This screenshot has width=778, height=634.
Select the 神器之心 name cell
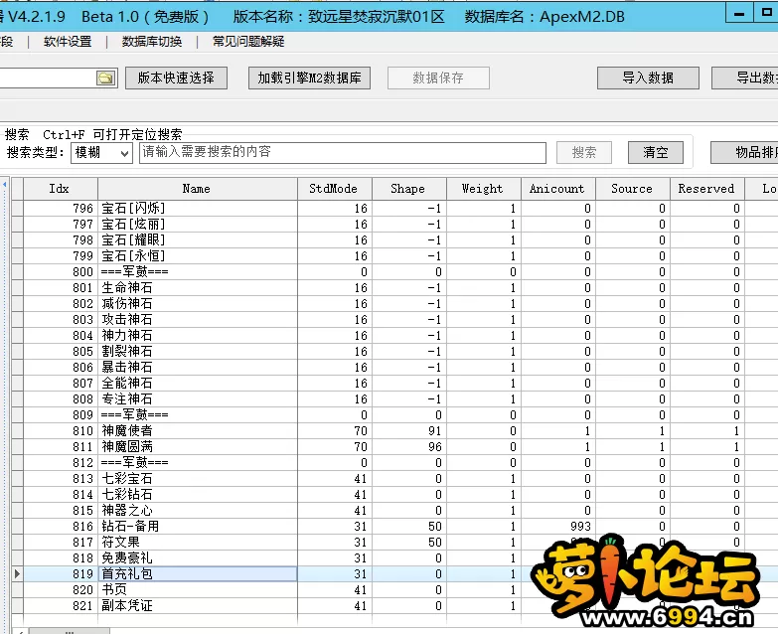click(x=198, y=511)
